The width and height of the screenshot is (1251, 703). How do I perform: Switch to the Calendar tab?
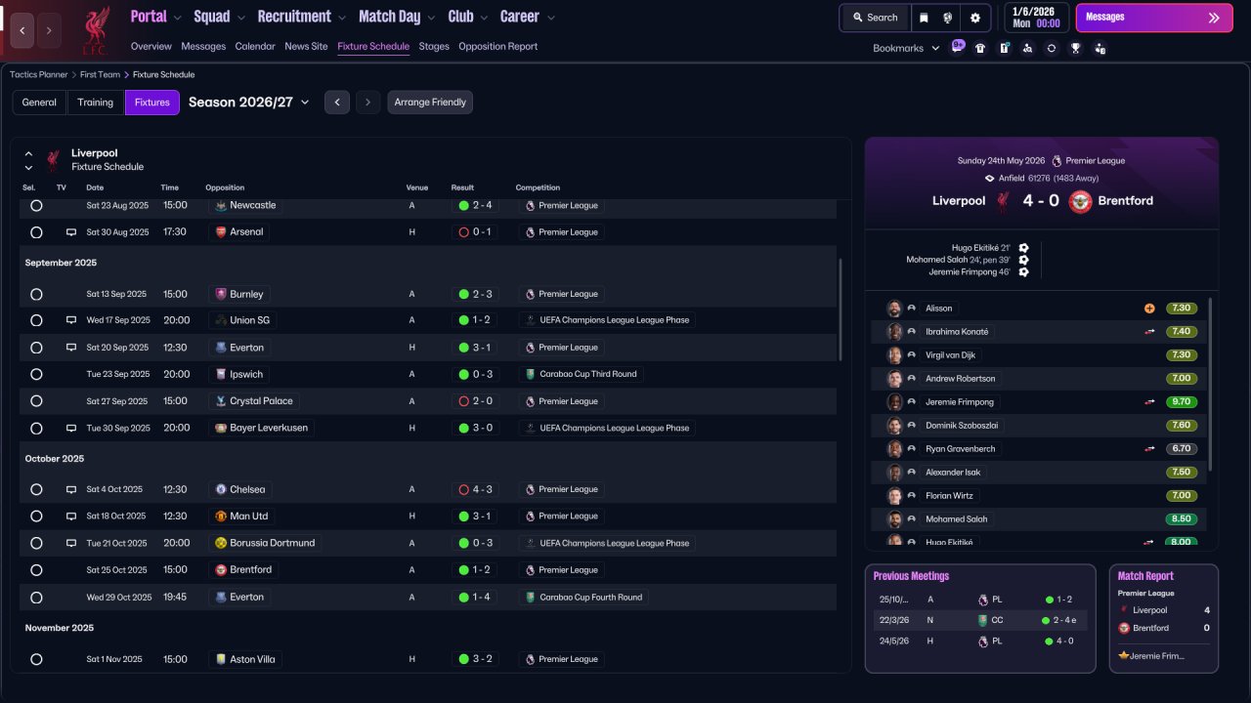pos(255,46)
